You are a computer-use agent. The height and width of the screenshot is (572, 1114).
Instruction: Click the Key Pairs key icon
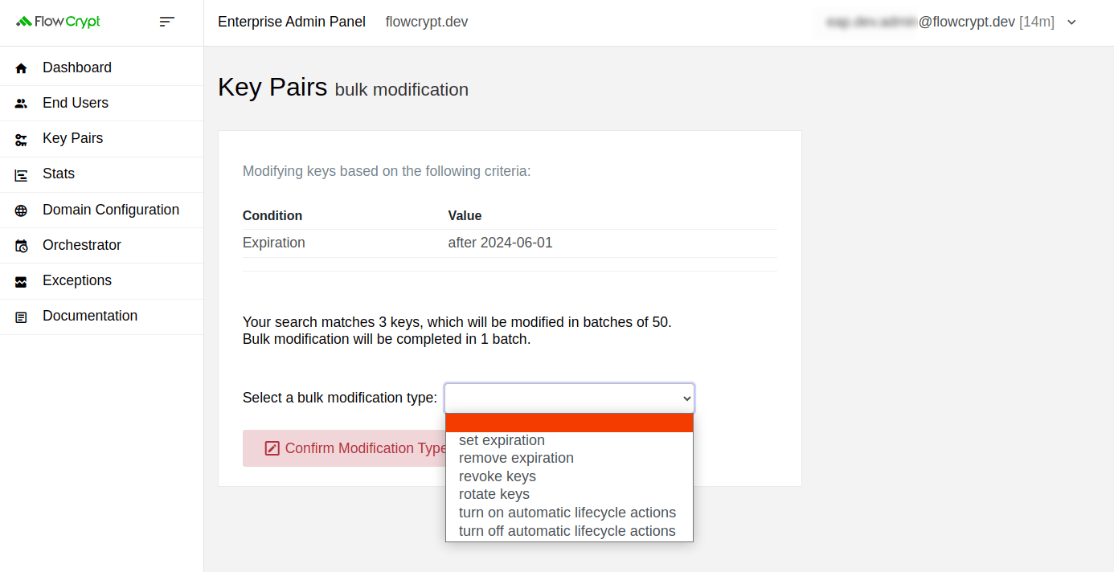[x=21, y=139]
